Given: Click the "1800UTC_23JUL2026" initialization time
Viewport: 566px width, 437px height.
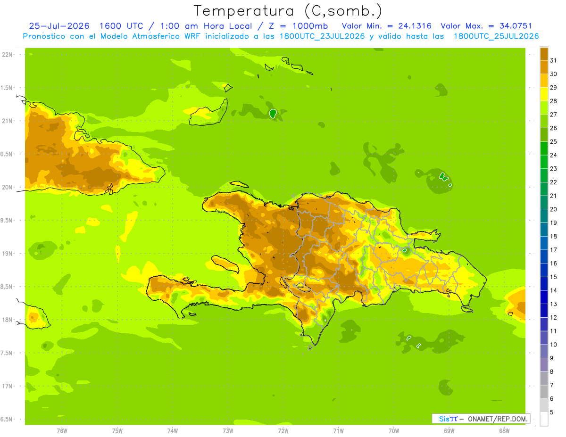Looking at the screenshot, I should [322, 36].
